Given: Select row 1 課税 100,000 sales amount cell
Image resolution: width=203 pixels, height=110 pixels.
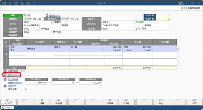Looking at the screenshot, I should point(137,47).
